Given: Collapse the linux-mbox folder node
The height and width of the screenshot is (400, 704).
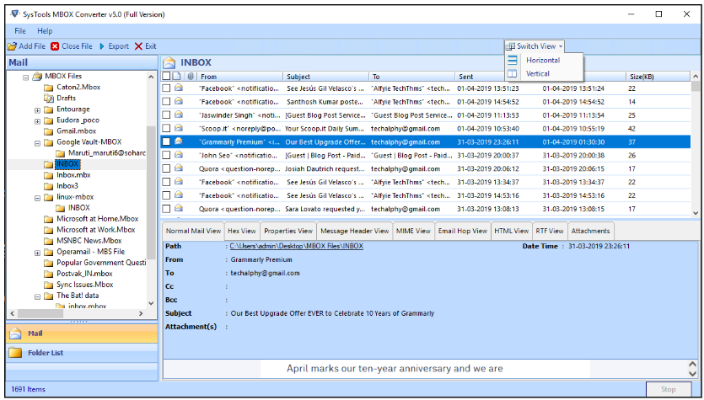Looking at the screenshot, I should coord(38,198).
